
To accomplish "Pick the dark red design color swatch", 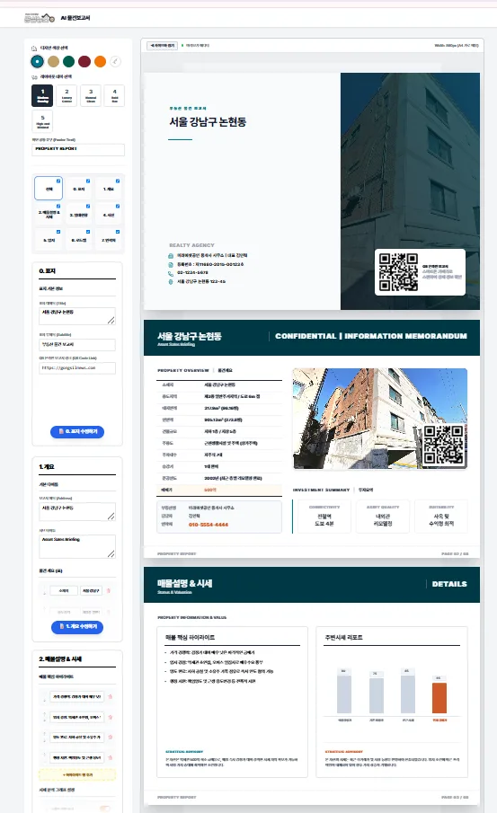I will [x=84, y=62].
